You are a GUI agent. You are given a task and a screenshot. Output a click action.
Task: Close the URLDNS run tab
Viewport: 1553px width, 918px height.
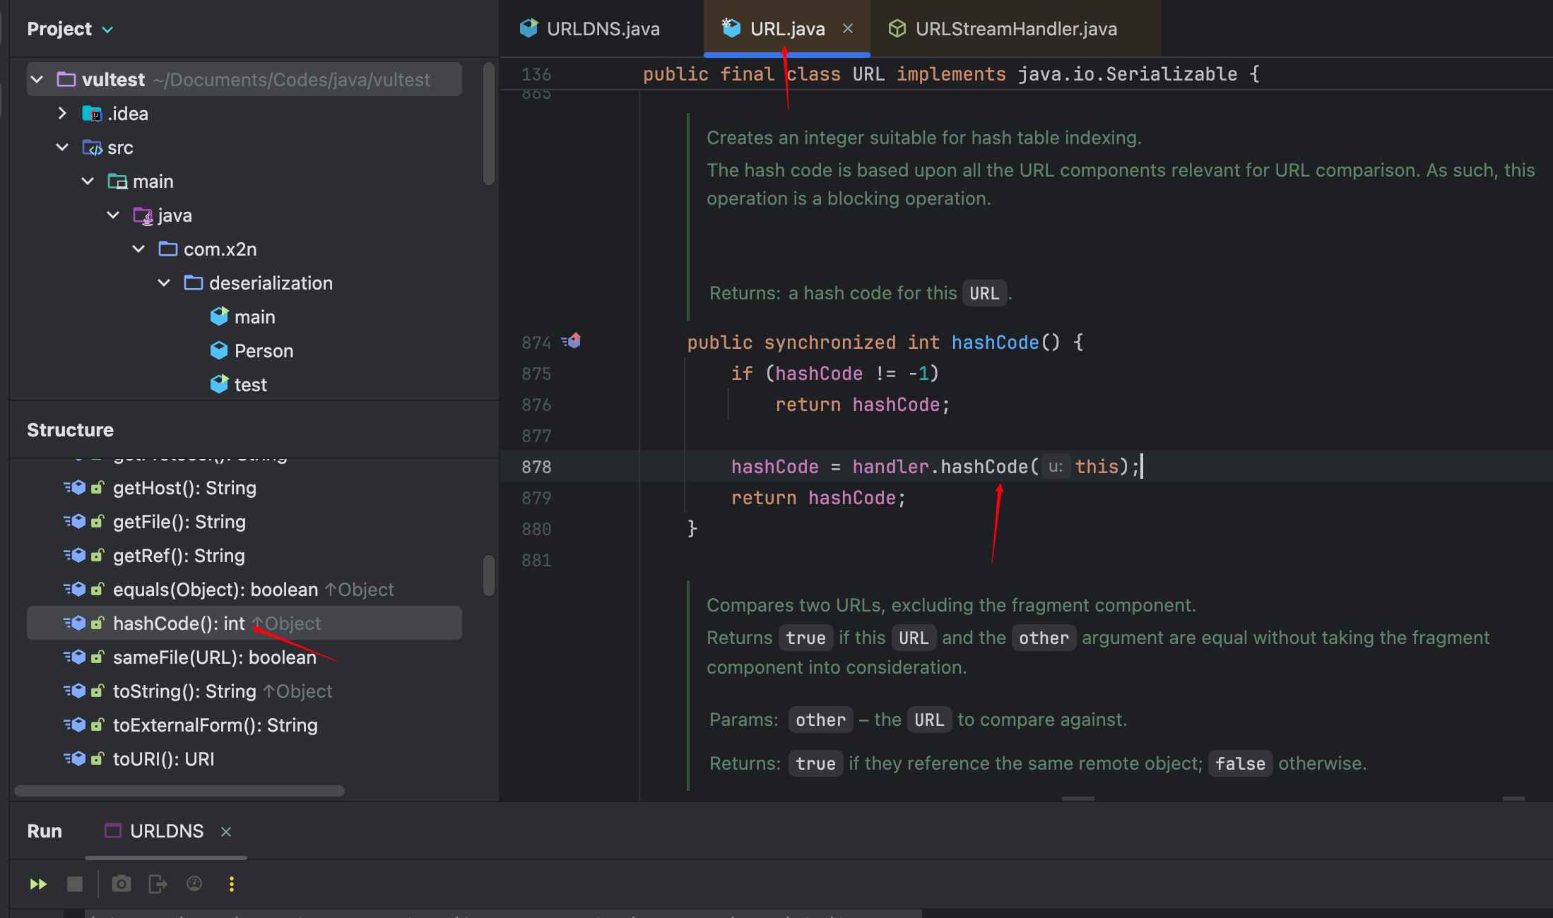pos(226,832)
